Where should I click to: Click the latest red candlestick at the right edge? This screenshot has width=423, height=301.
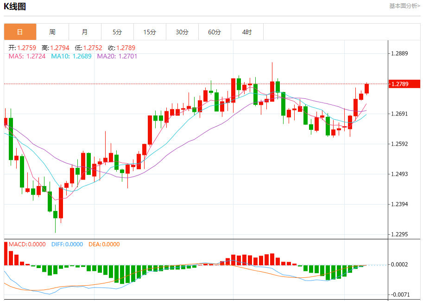[x=366, y=89]
